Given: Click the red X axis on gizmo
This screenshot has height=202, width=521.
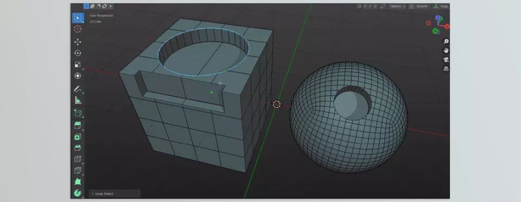Looking at the screenshot, I should pyautogui.click(x=447, y=27).
